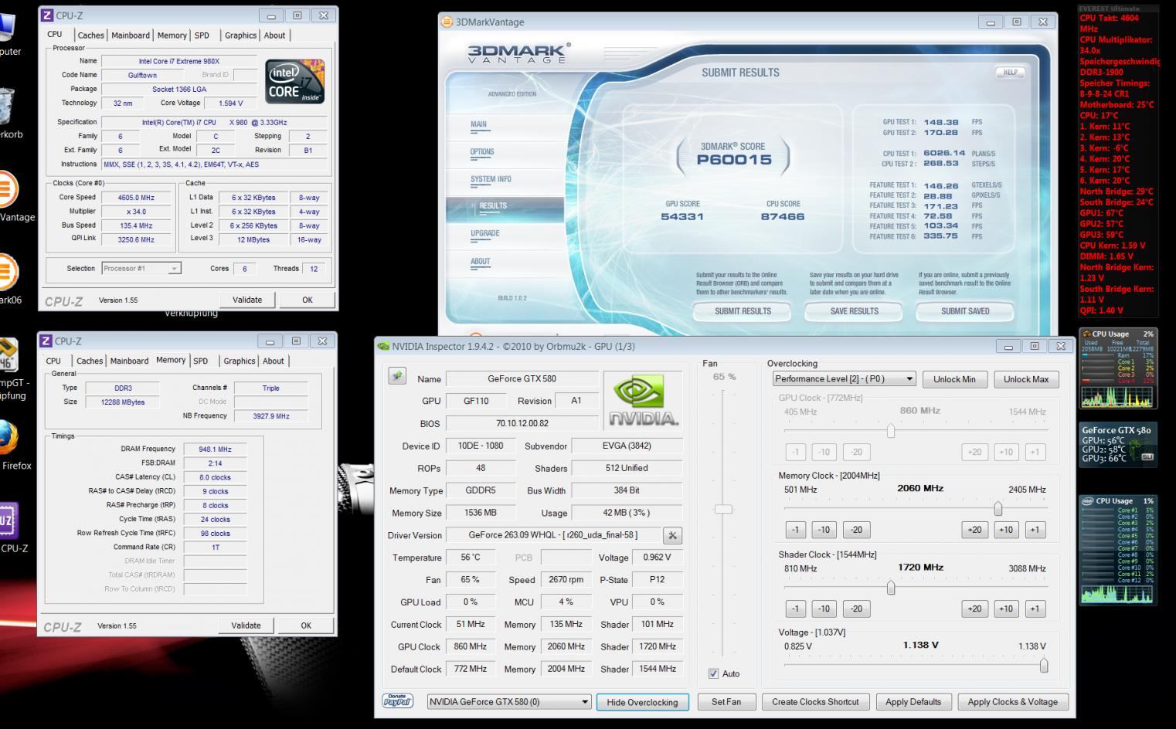Click the NVIDIA Inspector title bar icon
The image size is (1176, 729).
[x=383, y=346]
